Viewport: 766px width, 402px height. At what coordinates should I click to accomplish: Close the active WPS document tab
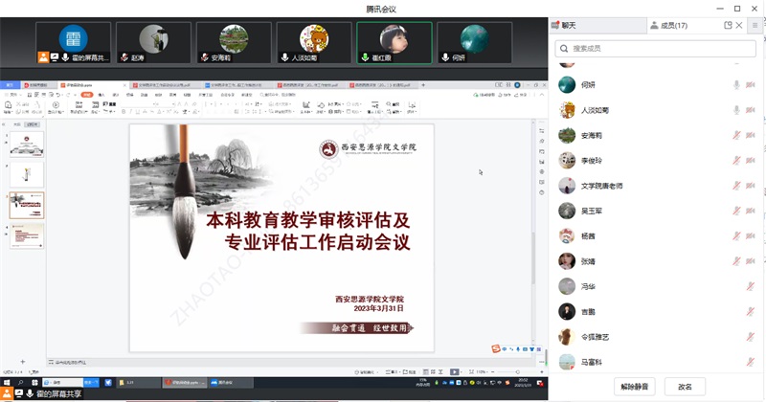tap(124, 85)
